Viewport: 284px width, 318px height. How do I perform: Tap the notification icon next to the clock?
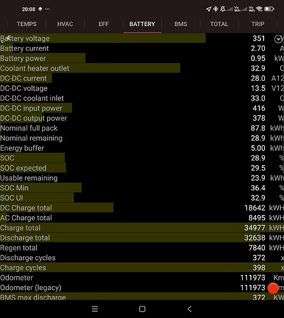(x=40, y=9)
